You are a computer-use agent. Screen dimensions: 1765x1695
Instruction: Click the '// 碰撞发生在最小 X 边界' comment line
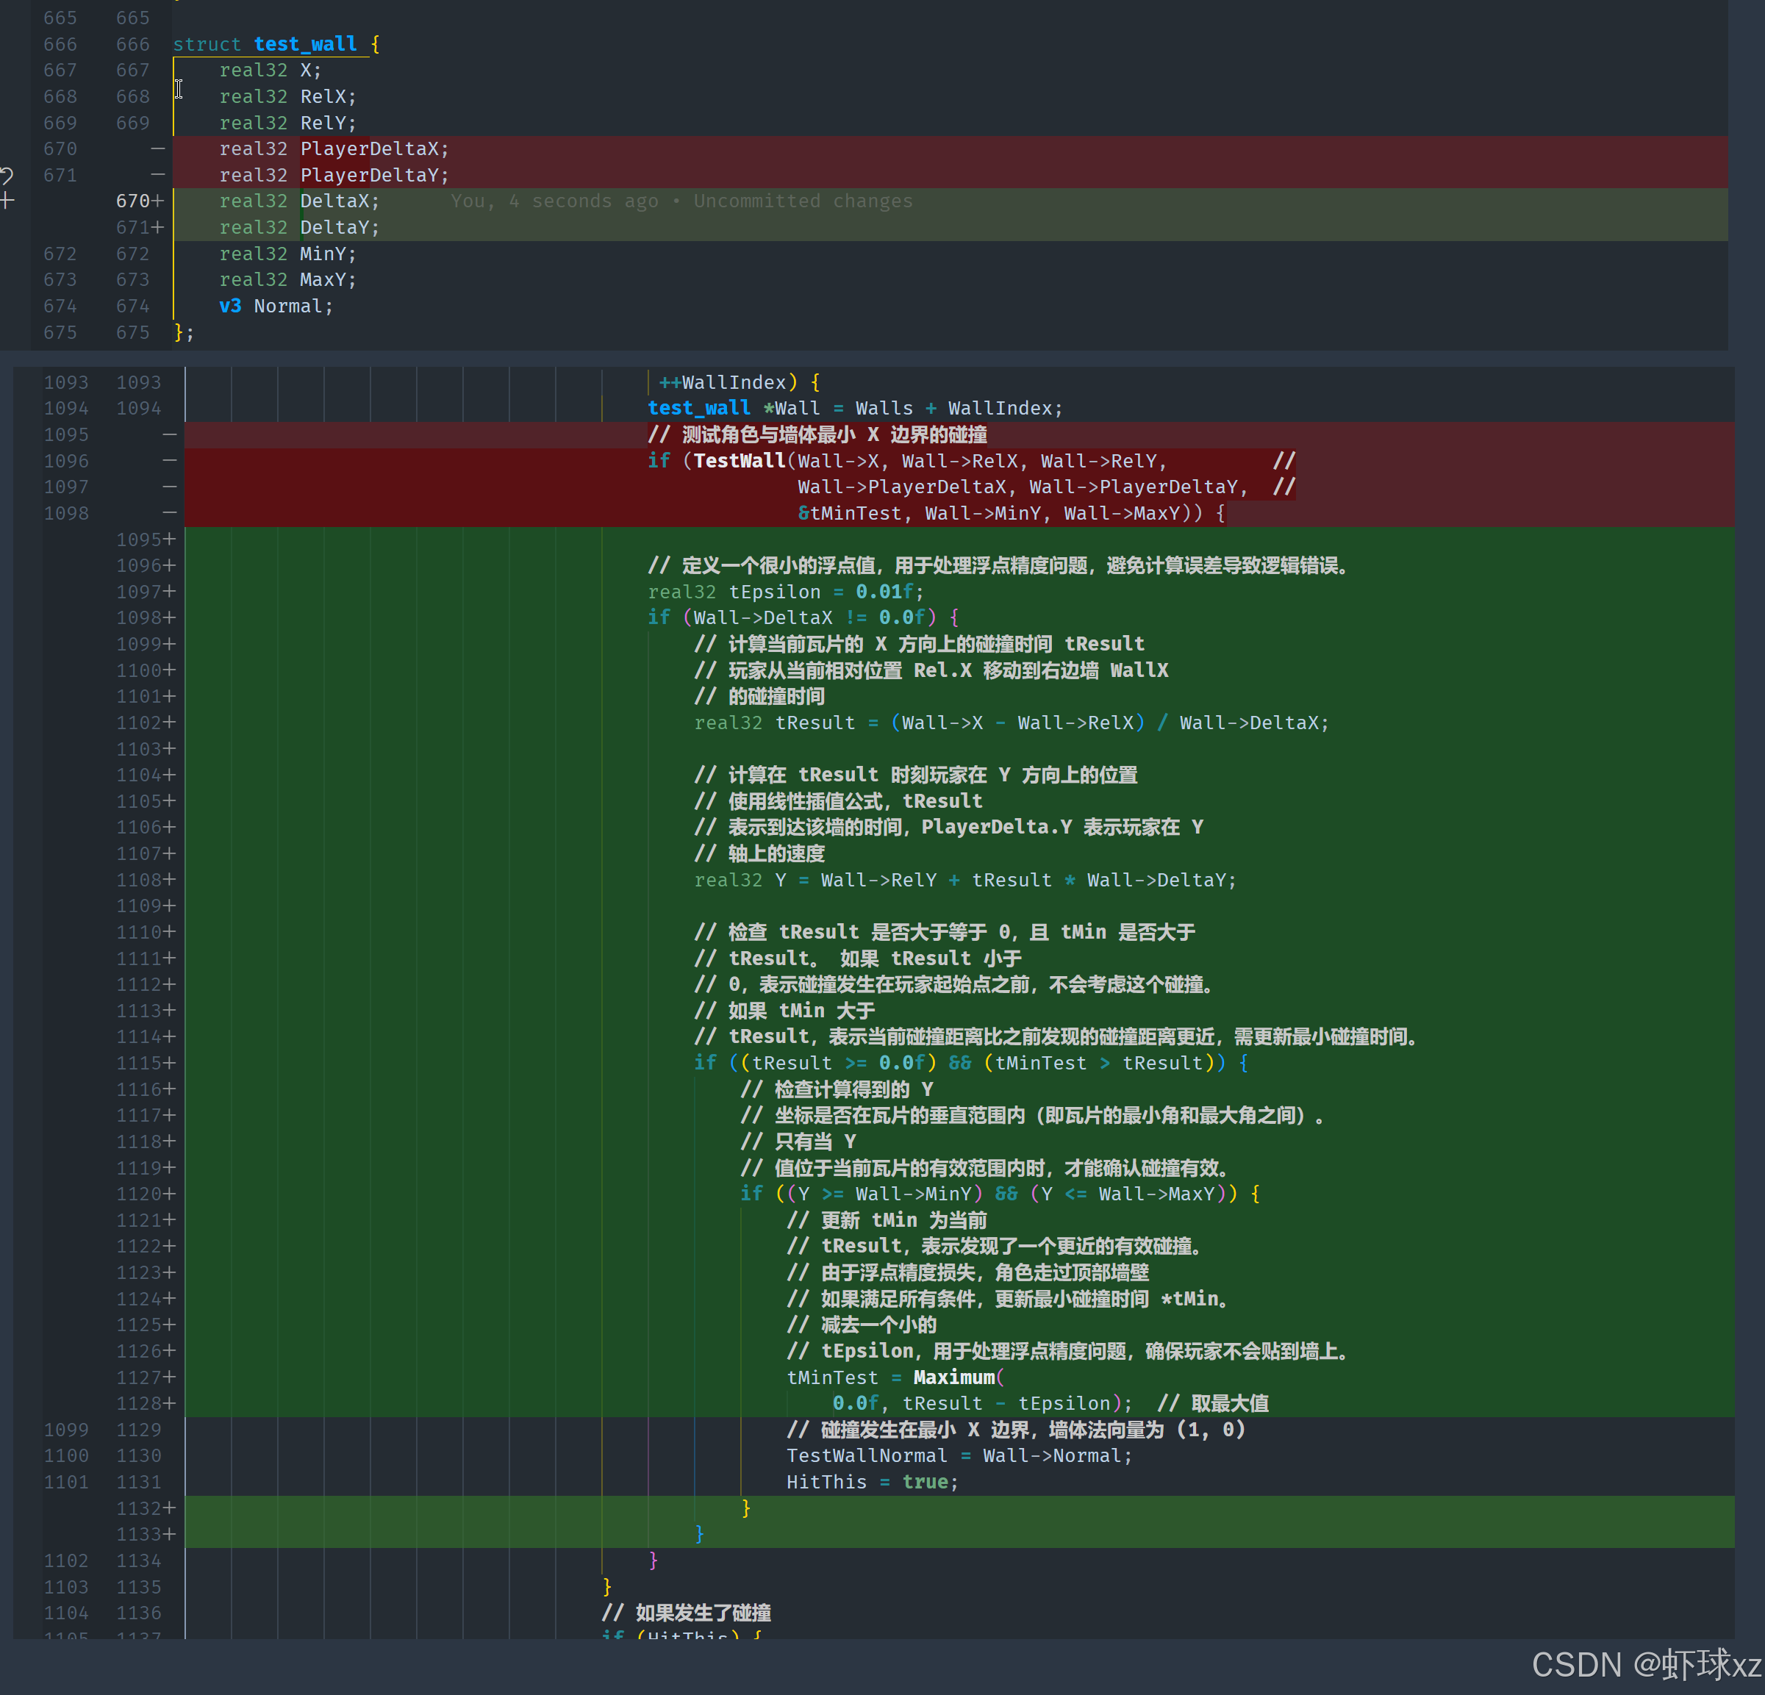[1016, 1430]
